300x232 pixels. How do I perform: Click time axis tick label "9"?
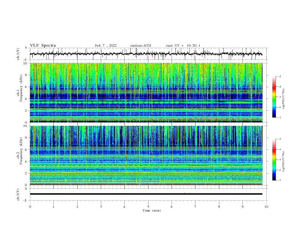[x=242, y=207]
